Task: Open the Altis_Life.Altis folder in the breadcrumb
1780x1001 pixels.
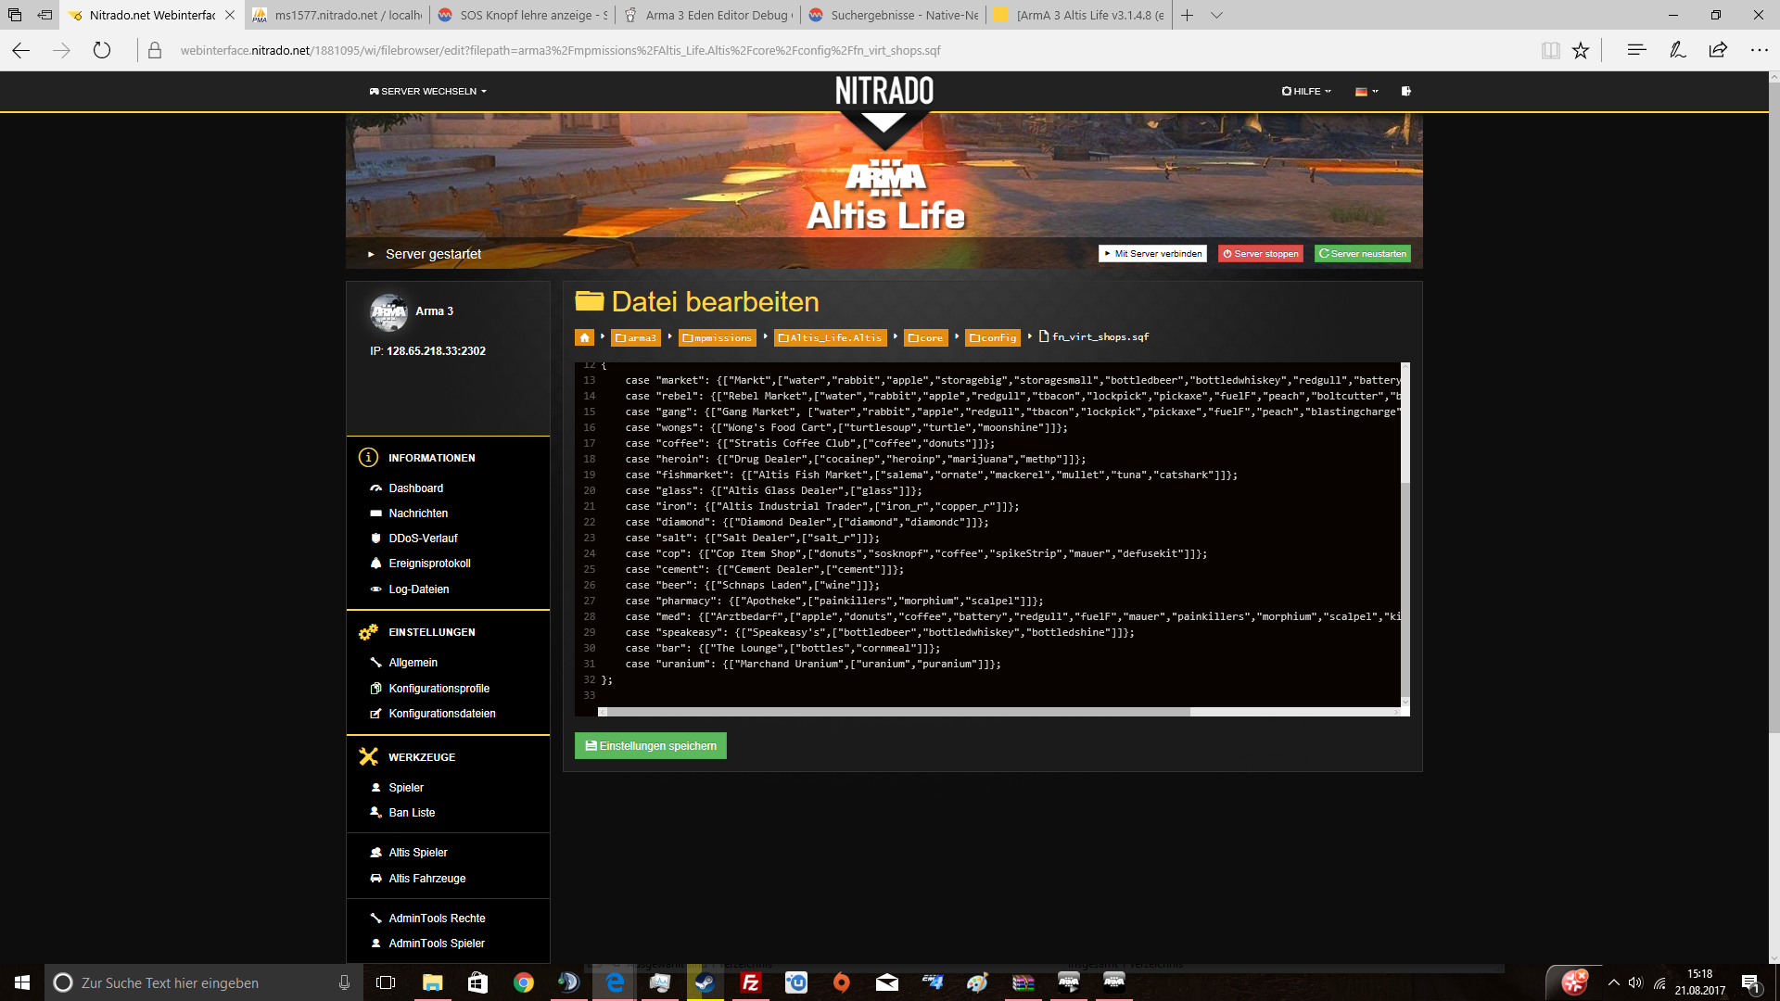Action: click(830, 337)
